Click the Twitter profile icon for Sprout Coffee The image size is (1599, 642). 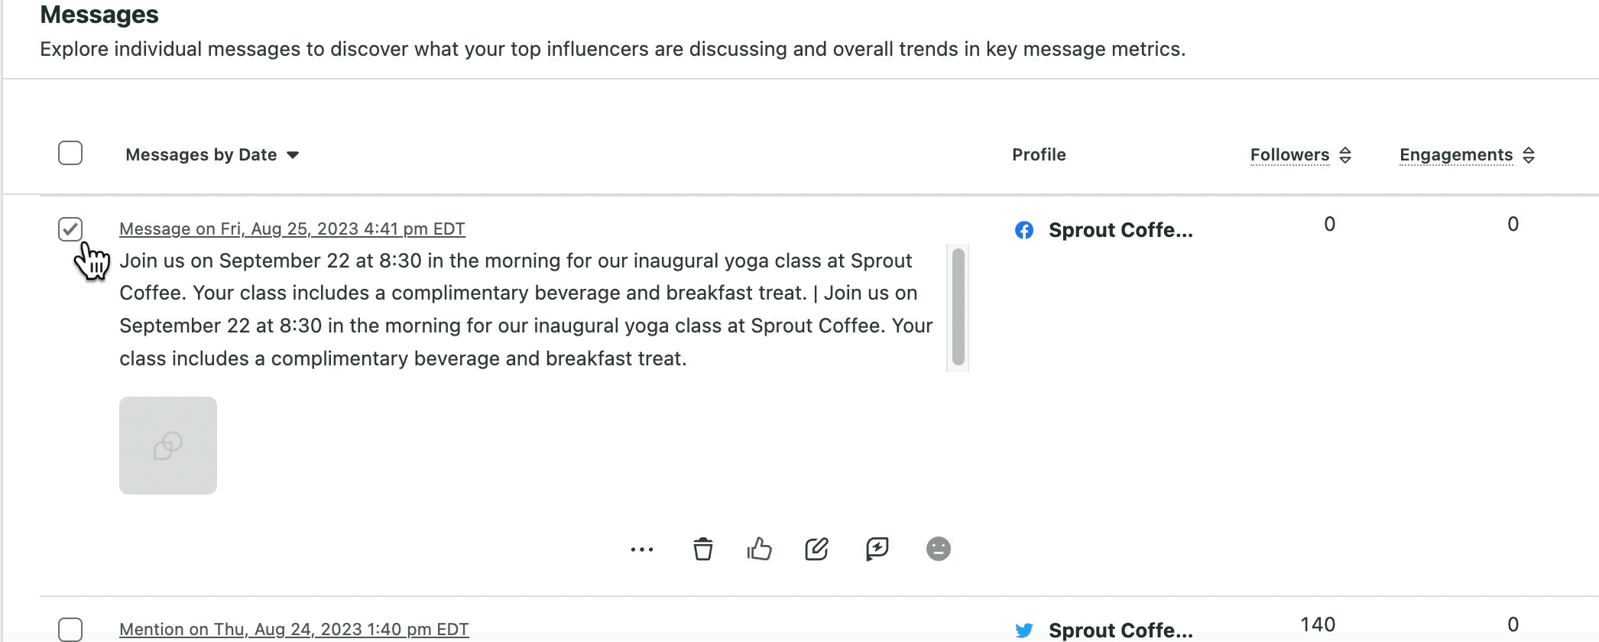1024,630
